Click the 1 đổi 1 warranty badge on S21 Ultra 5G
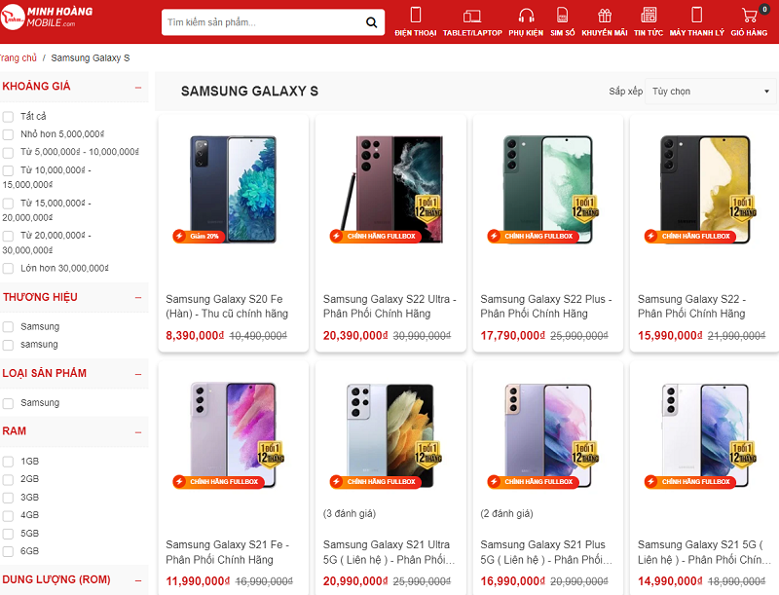The width and height of the screenshot is (779, 595). [x=427, y=454]
